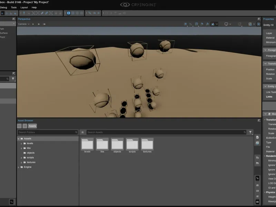Click the active play toolbar icon
The image size is (276, 207).
[x=69, y=13]
